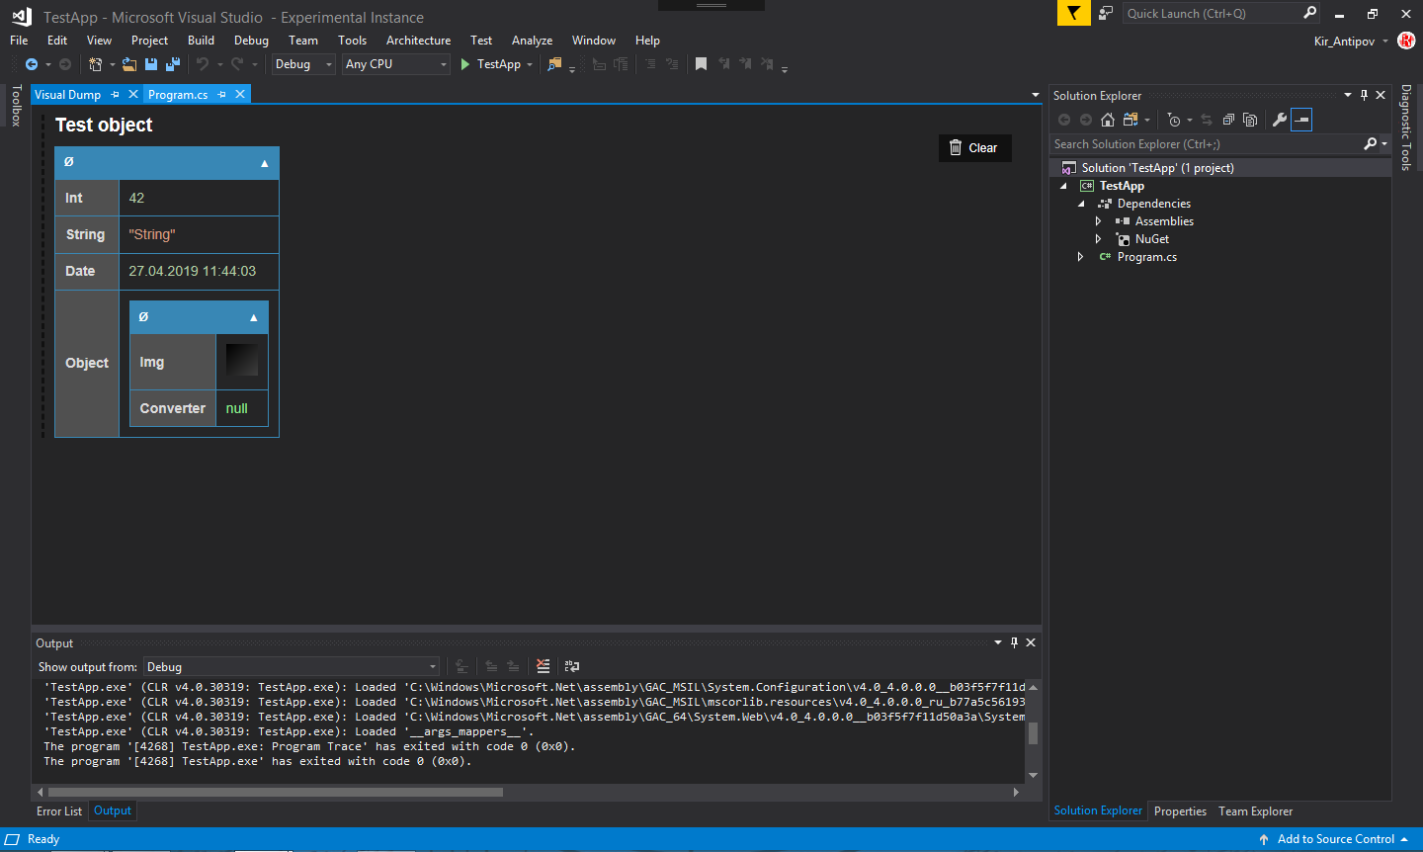Click the Img thumbnail in Object table
Viewport: 1423px width, 852px height.
tap(242, 360)
